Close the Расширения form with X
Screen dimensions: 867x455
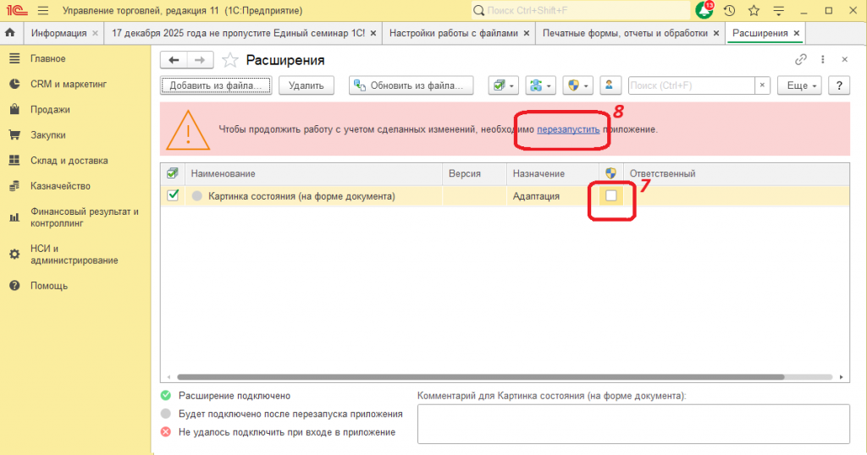point(844,60)
